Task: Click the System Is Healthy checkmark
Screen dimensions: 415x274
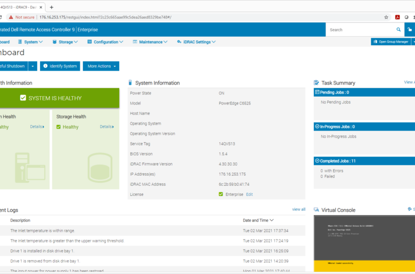Action: [23, 98]
